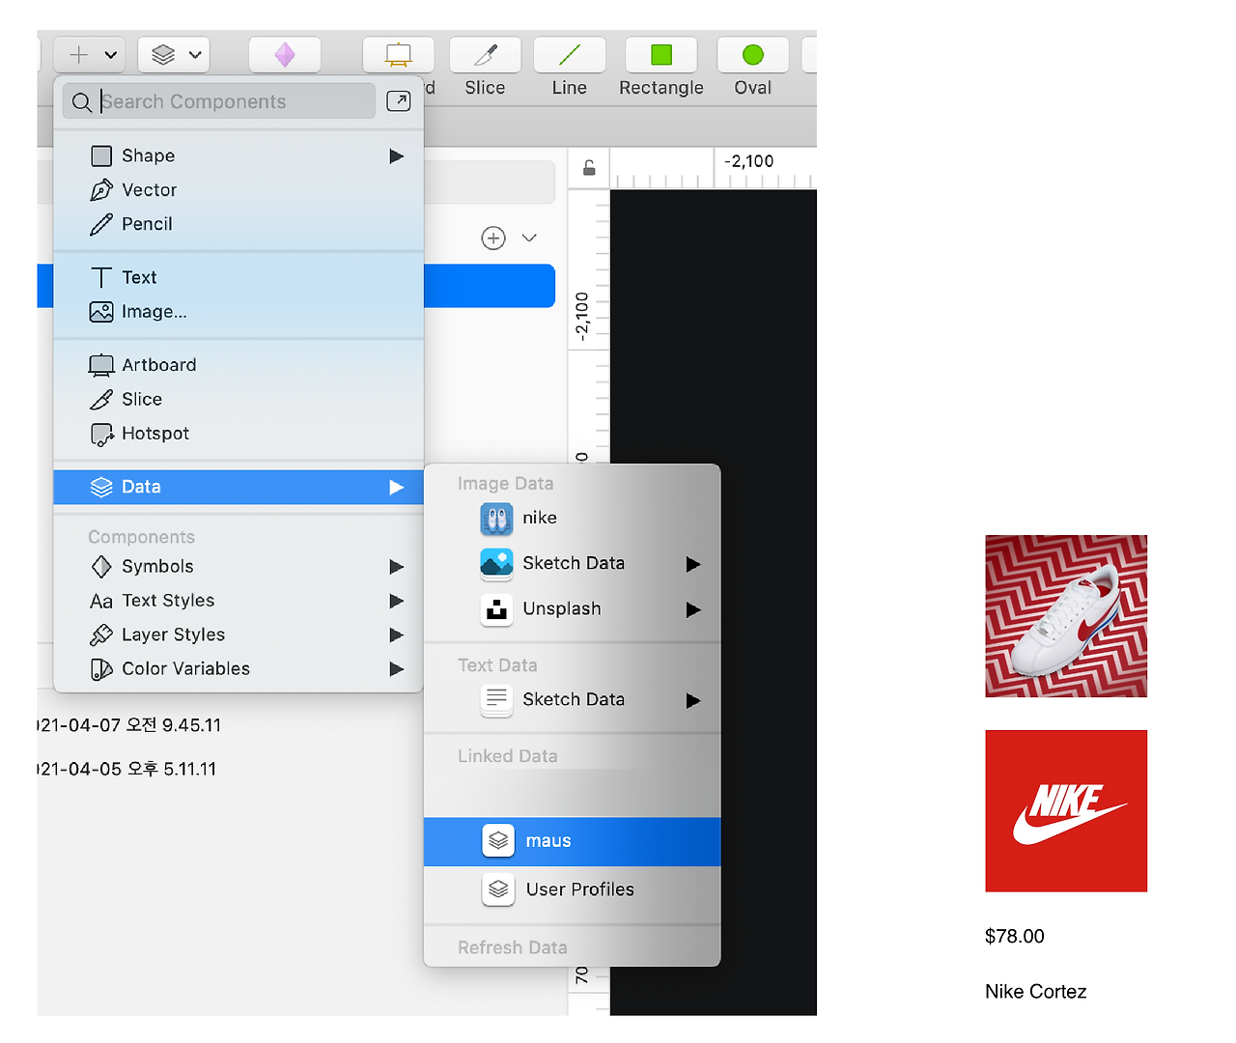Click the Data layers stack toolbar icon
This screenshot has height=1043, width=1236.
[163, 55]
